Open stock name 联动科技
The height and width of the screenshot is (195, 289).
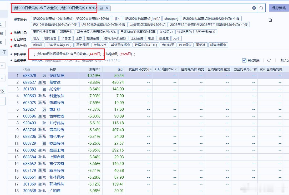click(x=57, y=184)
